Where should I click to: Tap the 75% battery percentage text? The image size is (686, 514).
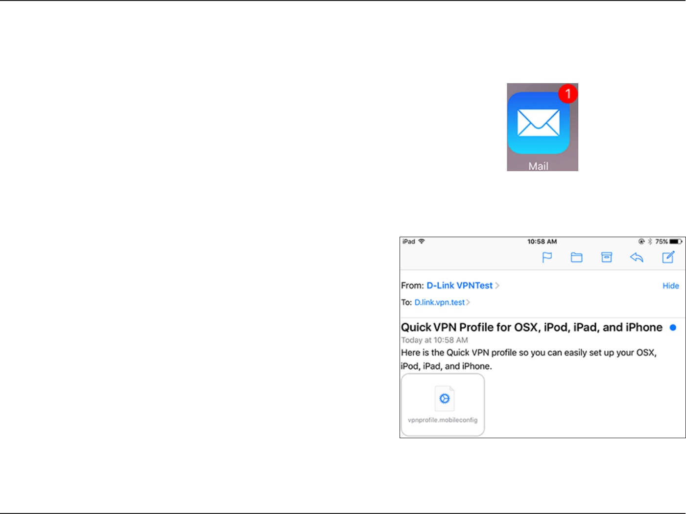[662, 242]
